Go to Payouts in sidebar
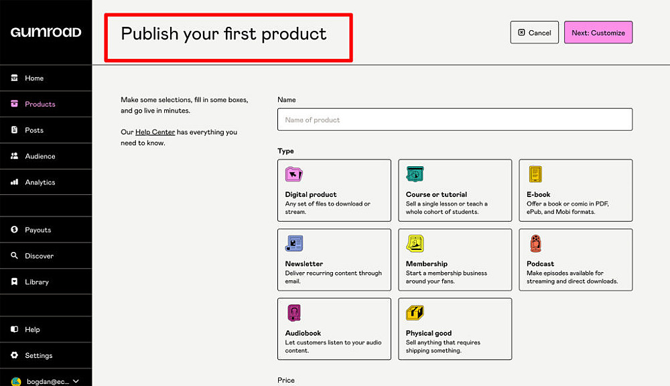Image resolution: width=670 pixels, height=386 pixels. (x=38, y=230)
